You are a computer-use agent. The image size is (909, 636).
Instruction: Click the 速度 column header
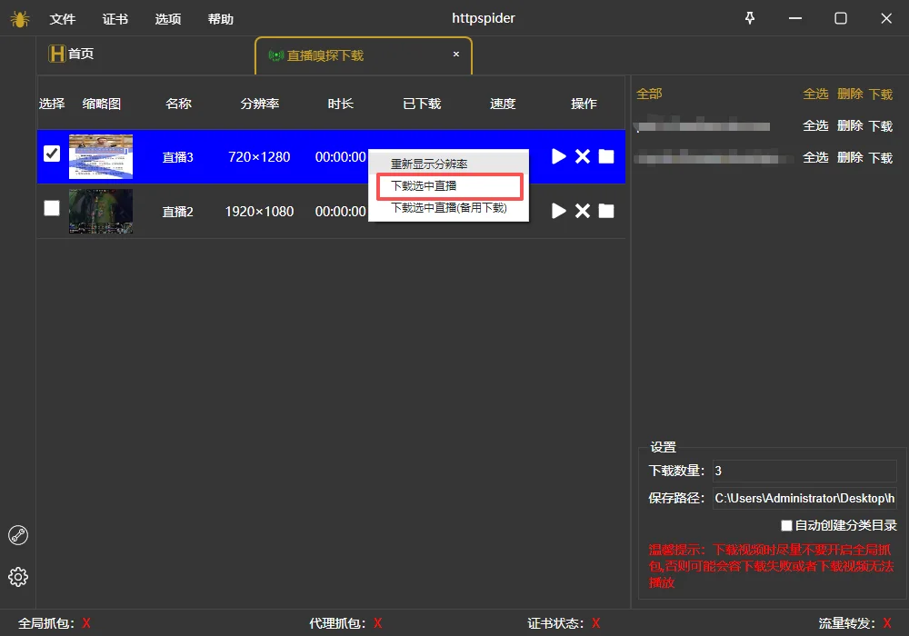(x=503, y=104)
